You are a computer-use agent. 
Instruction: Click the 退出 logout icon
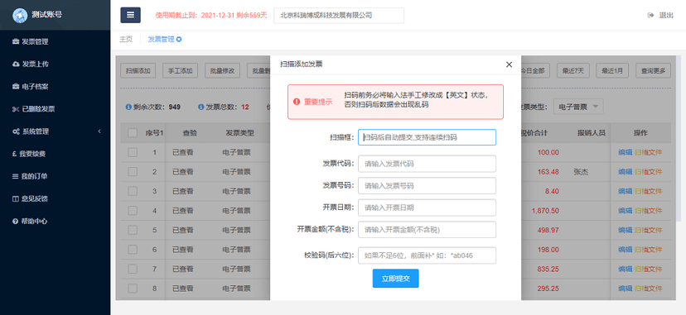click(x=650, y=15)
